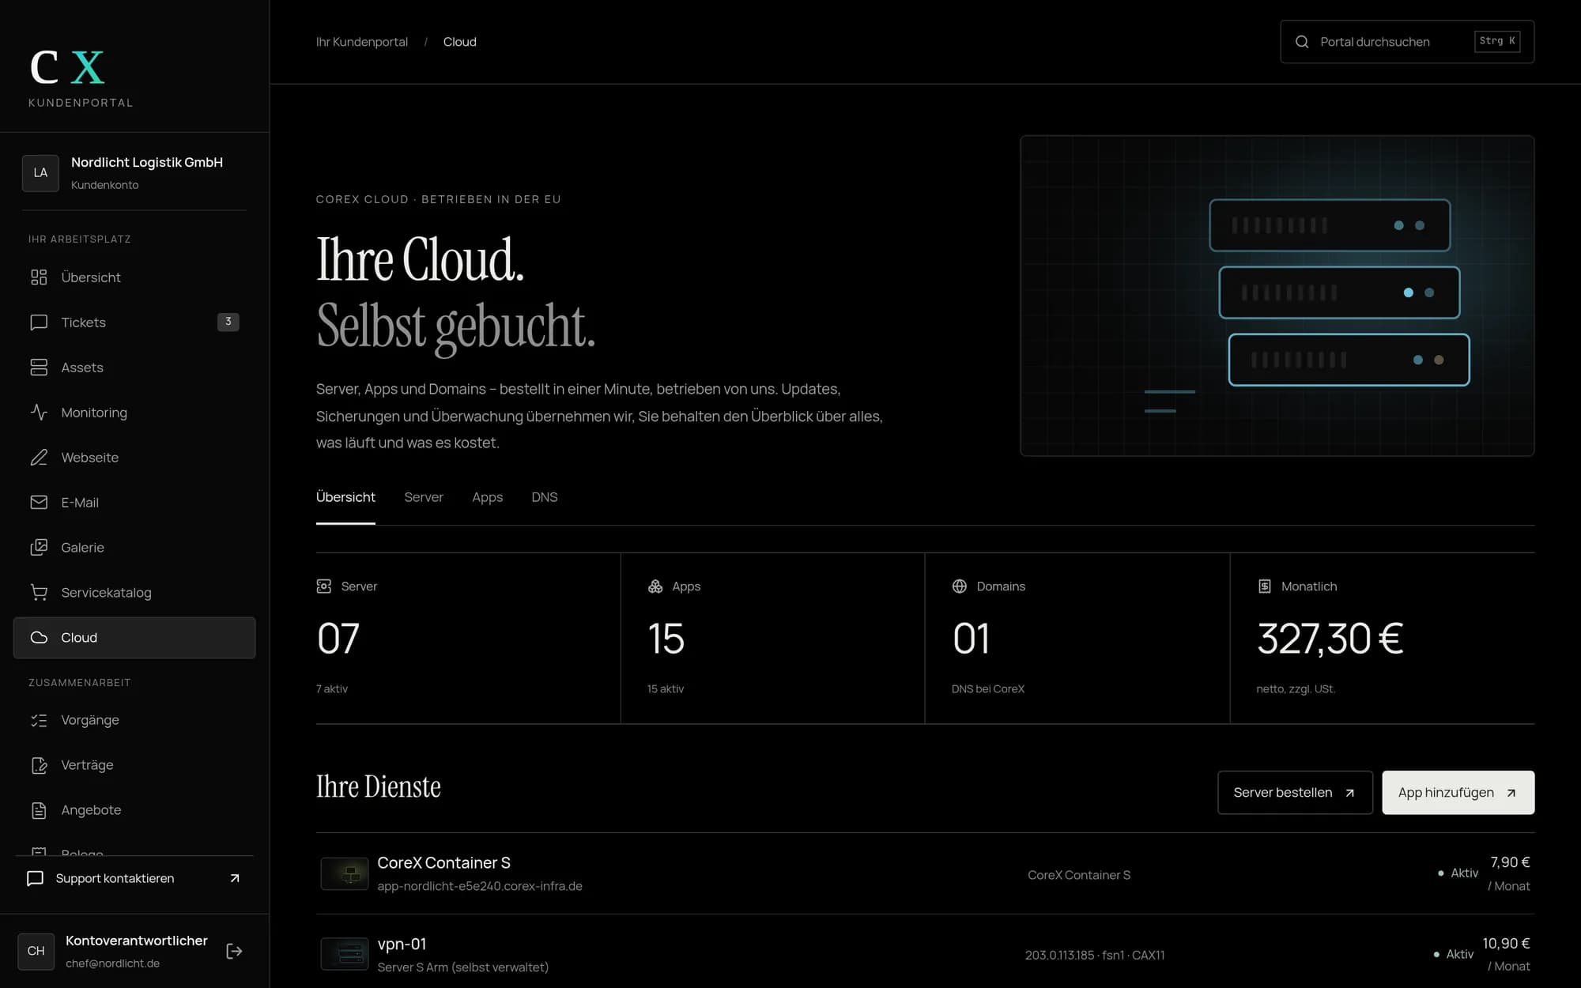Switch to the DNS tab
The height and width of the screenshot is (988, 1581).
pyautogui.click(x=545, y=497)
